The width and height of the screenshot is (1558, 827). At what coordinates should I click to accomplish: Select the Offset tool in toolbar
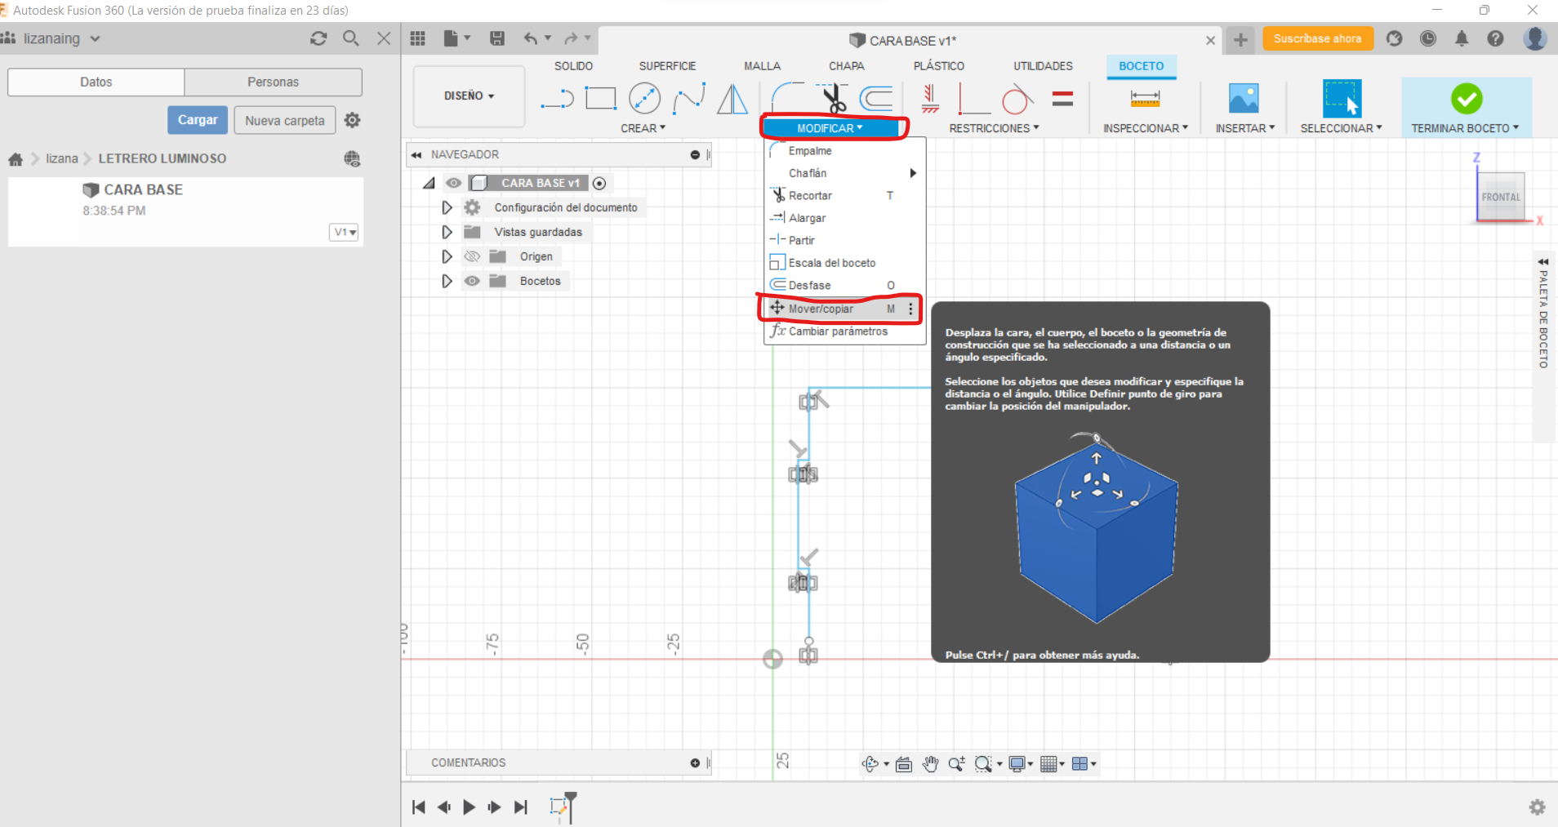click(x=876, y=99)
